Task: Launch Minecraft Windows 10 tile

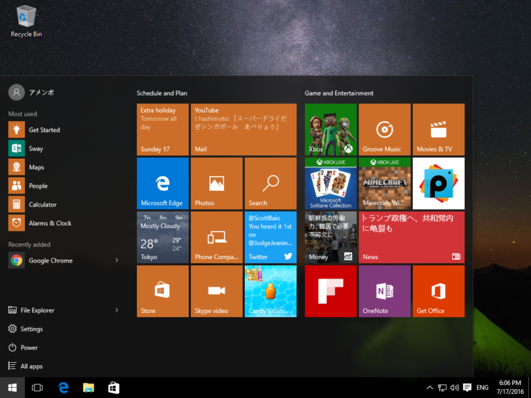Action: tap(384, 183)
